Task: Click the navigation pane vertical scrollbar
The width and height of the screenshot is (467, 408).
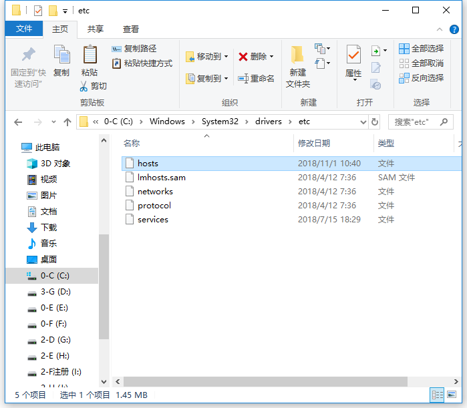Action: point(104,287)
